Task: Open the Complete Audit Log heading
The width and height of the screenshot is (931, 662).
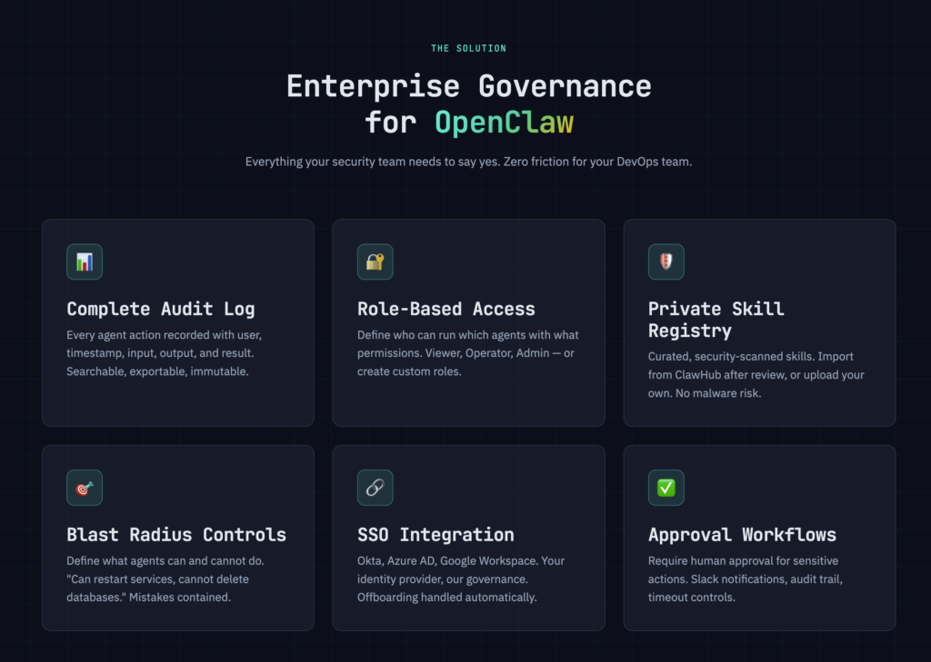Action: point(161,309)
